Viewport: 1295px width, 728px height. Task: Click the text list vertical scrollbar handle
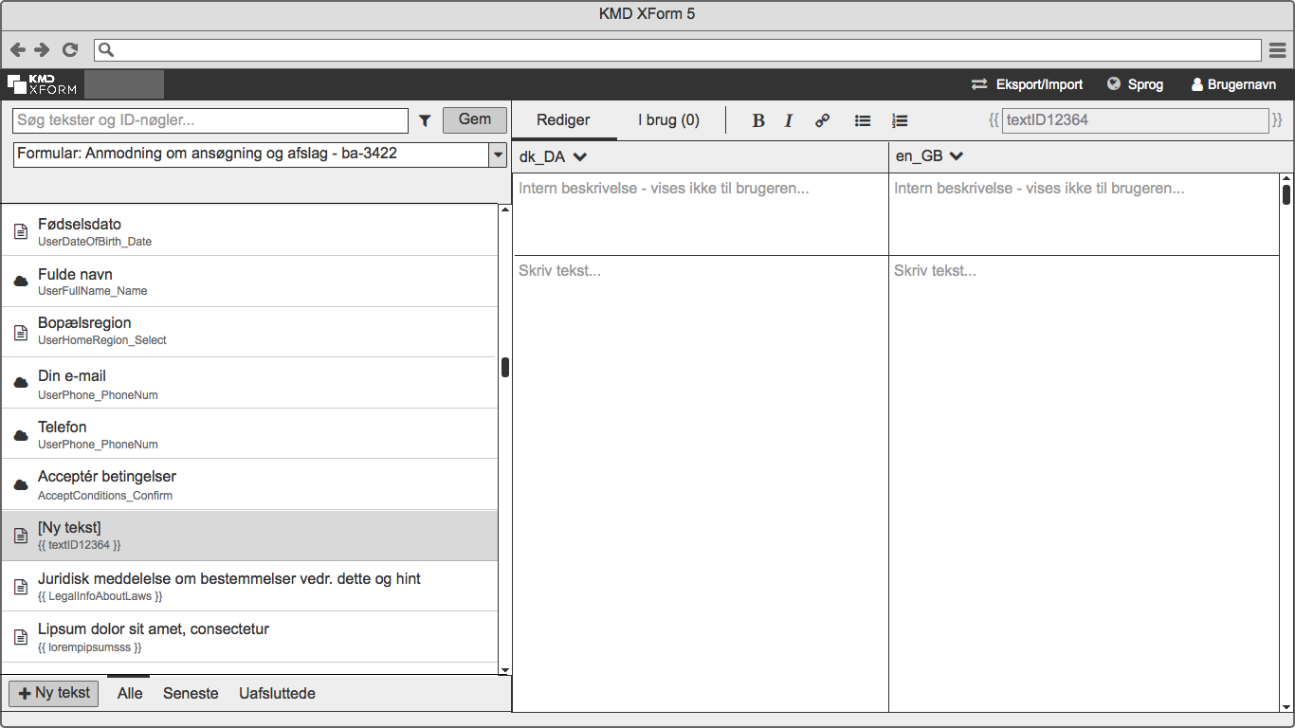(505, 367)
